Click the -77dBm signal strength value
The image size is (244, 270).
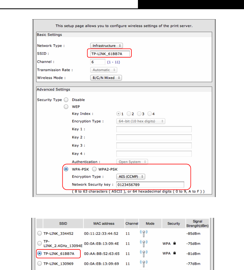click(x=193, y=264)
